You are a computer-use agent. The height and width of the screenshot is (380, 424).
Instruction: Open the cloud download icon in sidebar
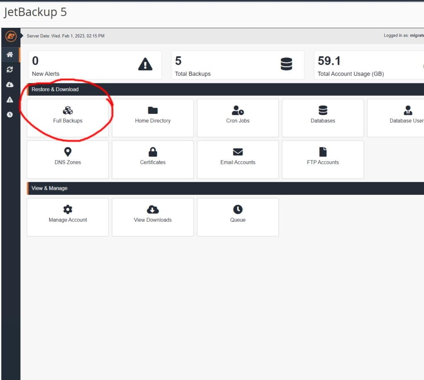[x=10, y=85]
